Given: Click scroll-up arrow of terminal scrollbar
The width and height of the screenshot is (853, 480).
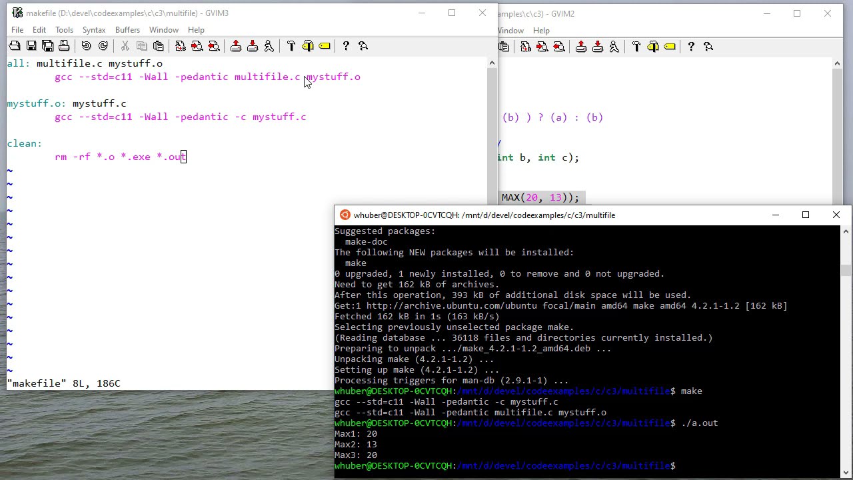Looking at the screenshot, I should coord(846,231).
